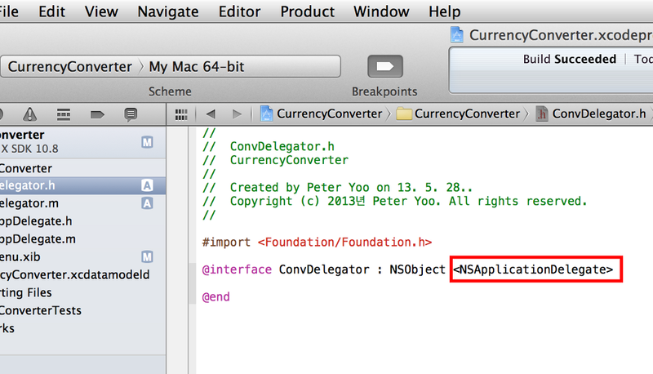This screenshot has height=374, width=653.
Task: Open the CurrencyConverter scheme dropdown
Action: (x=69, y=67)
